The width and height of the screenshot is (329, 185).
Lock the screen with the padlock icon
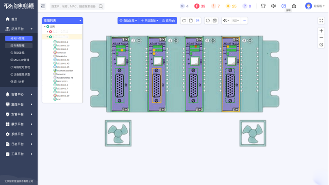click(x=294, y=6)
